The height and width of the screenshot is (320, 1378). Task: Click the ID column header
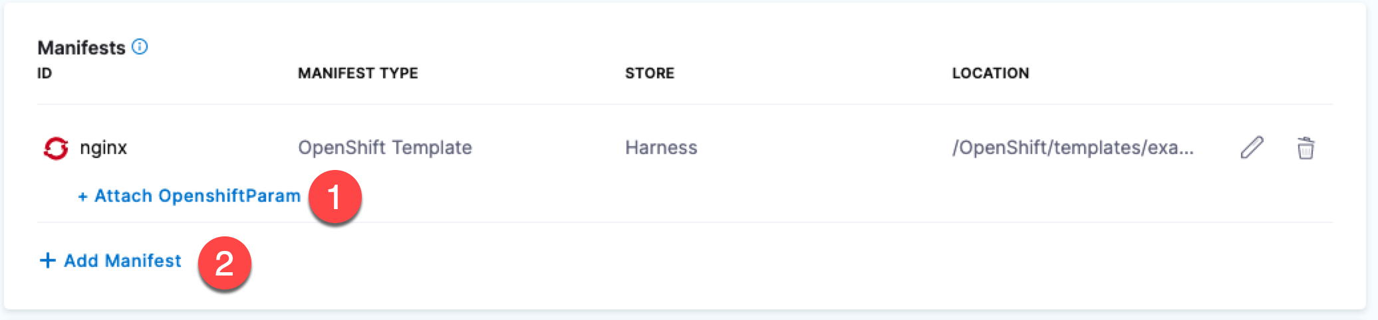click(x=45, y=73)
